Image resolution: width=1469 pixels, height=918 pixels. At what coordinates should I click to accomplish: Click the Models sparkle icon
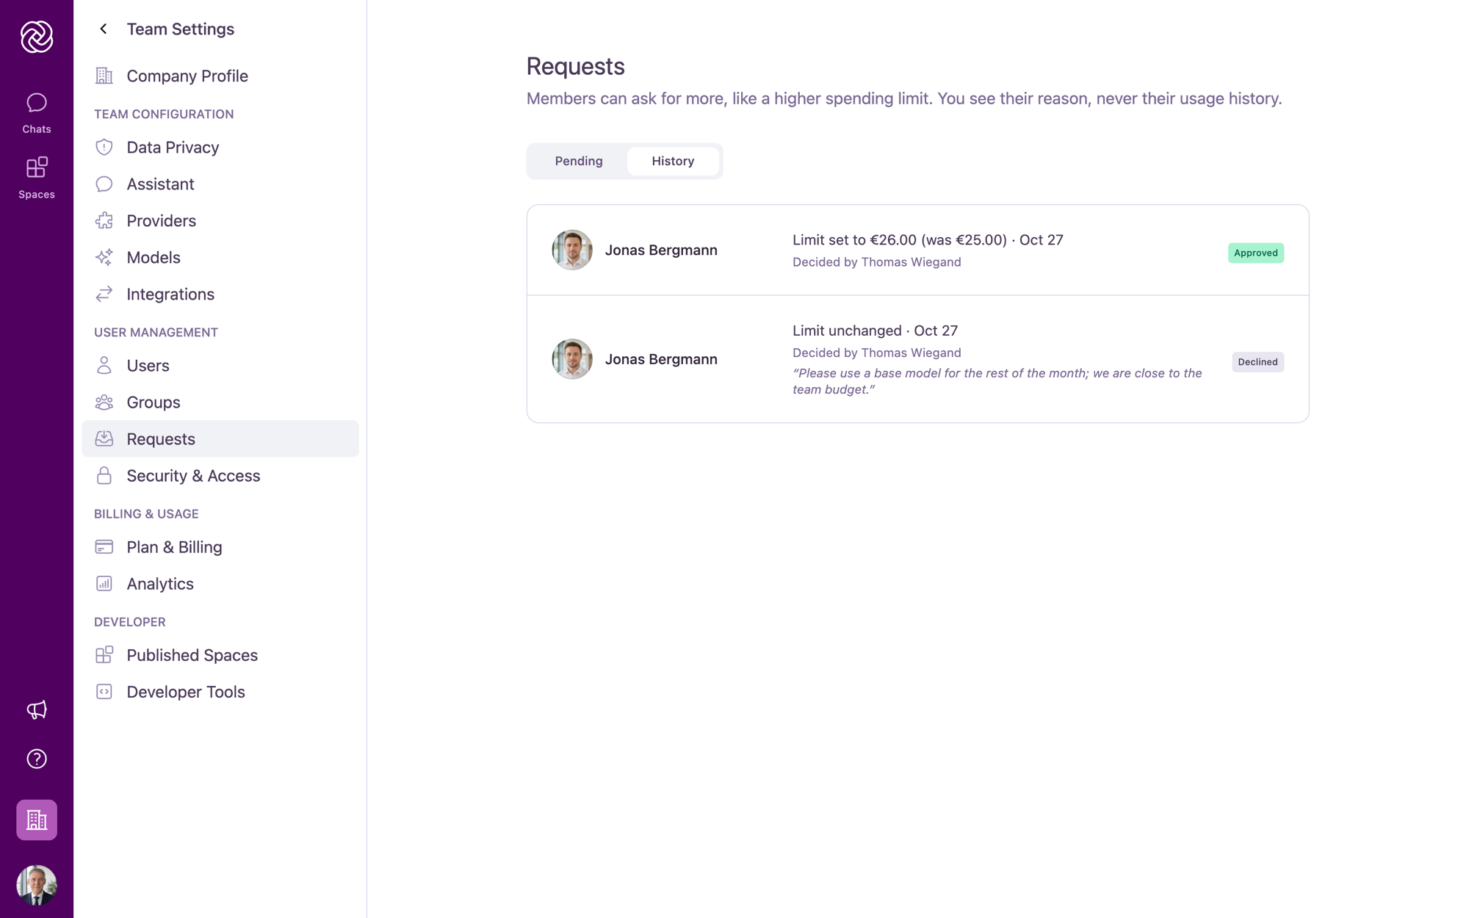[104, 257]
